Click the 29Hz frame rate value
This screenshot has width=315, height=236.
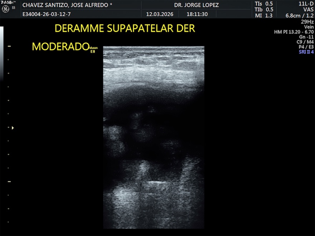click(308, 21)
